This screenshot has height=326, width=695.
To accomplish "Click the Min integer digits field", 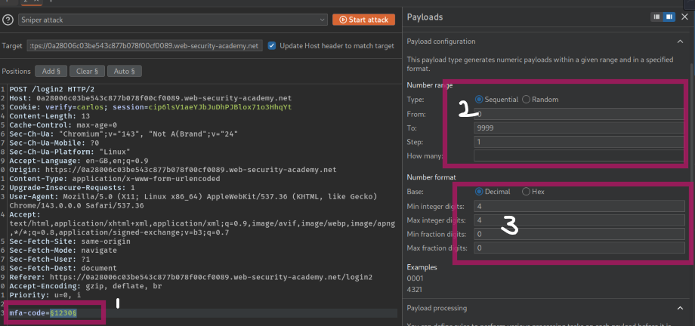I will [x=579, y=206].
